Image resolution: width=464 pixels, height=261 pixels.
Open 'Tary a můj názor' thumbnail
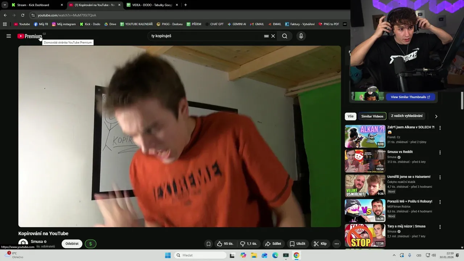(365, 235)
